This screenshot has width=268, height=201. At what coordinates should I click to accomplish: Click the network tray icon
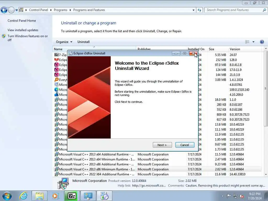tap(235, 196)
